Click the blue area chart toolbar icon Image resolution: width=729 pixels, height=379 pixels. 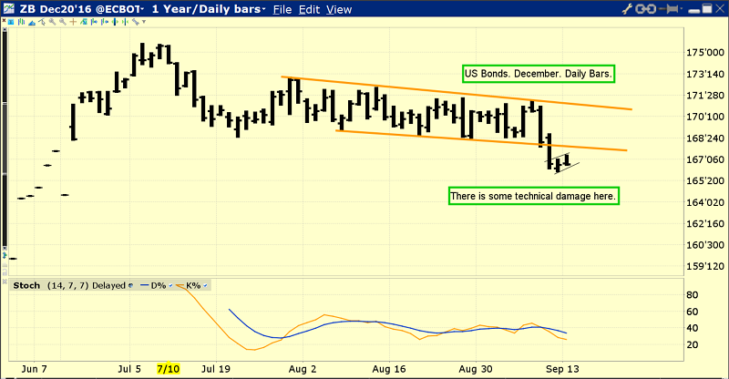(32, 23)
